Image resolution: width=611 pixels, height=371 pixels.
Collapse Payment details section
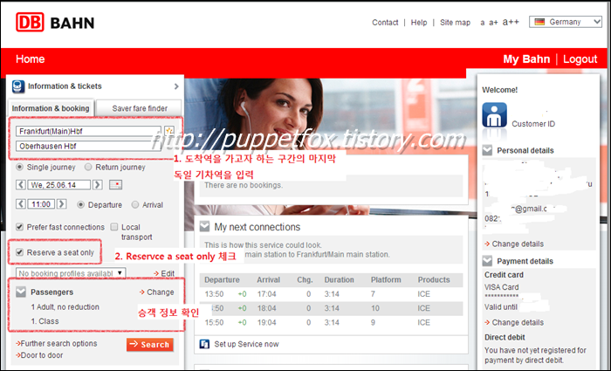tap(487, 261)
